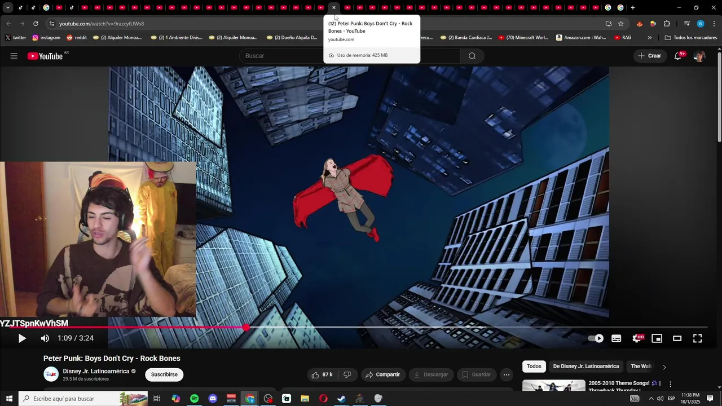This screenshot has height=406, width=722.
Task: Install app icon in the address bar
Action: point(609,24)
